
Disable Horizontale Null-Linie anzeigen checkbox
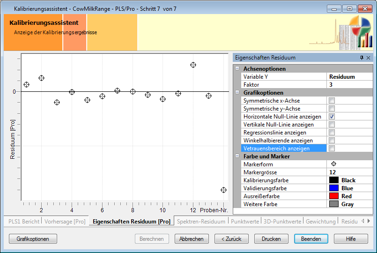(x=332, y=117)
